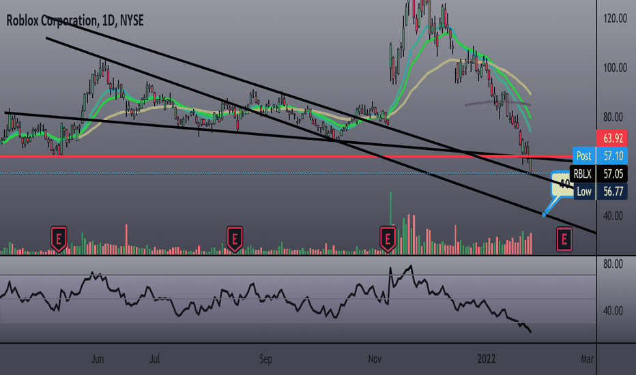Click 40.00 on the RSI pane axis

point(613,311)
